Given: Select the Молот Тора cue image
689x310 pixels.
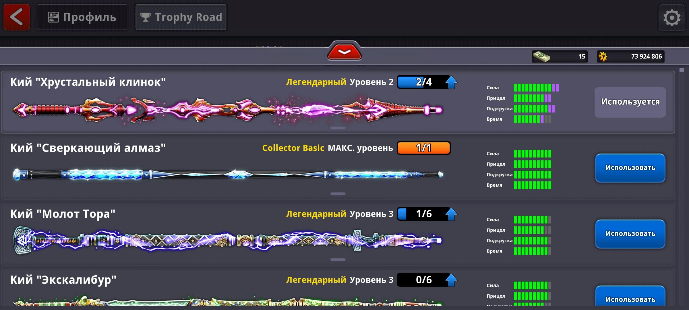Looking at the screenshot, I should [228, 240].
